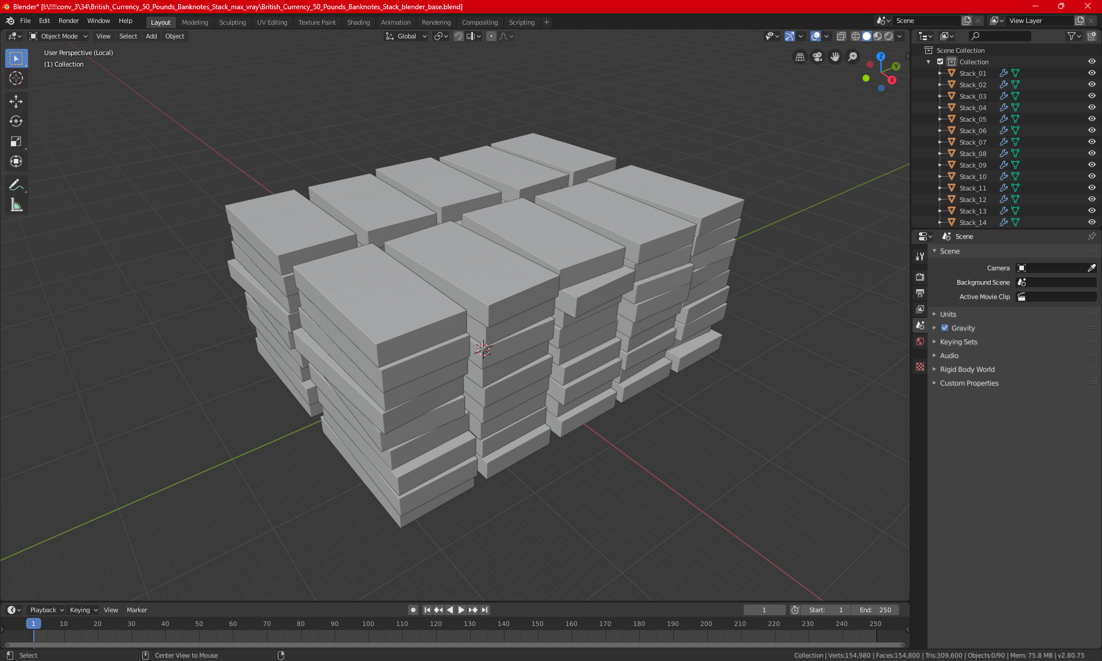1102x661 pixels.
Task: Click the End frame 250 field
Action: (875, 610)
